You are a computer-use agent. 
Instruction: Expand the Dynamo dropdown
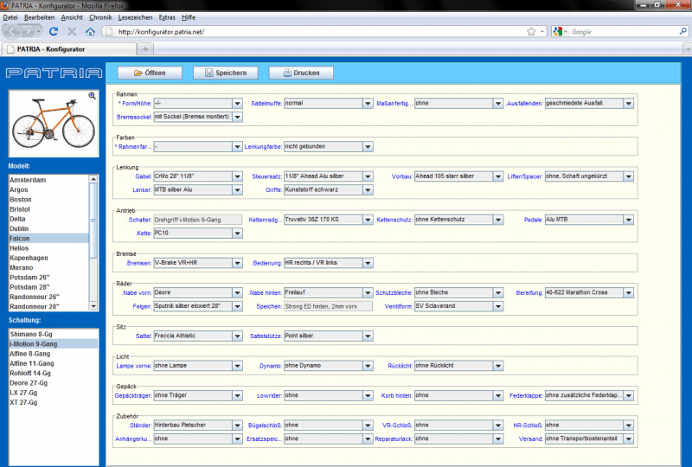point(368,366)
